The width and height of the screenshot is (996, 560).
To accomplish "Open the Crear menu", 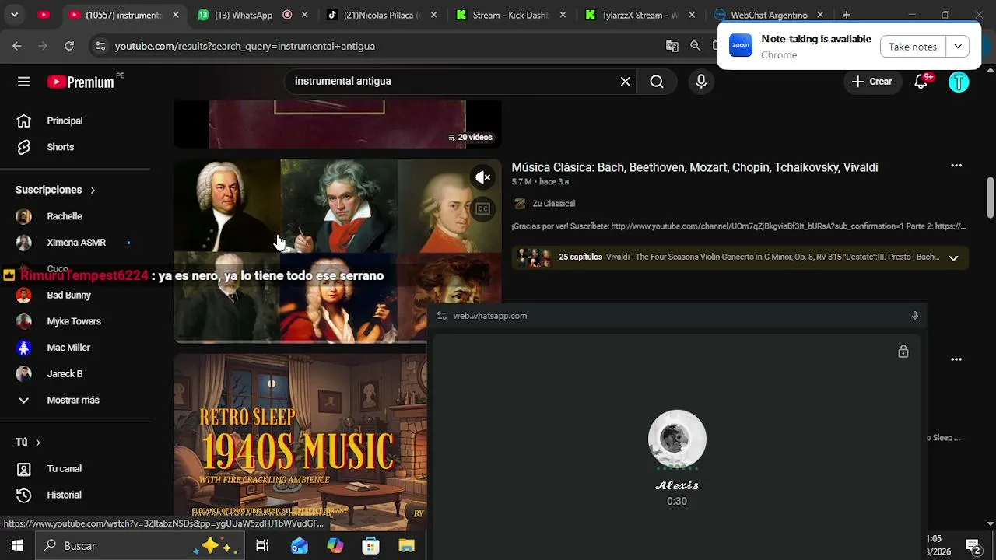I will (x=871, y=82).
